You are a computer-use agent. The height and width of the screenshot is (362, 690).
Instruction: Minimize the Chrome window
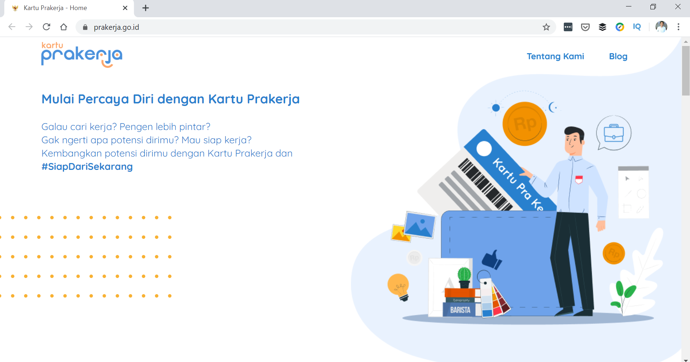pyautogui.click(x=629, y=6)
